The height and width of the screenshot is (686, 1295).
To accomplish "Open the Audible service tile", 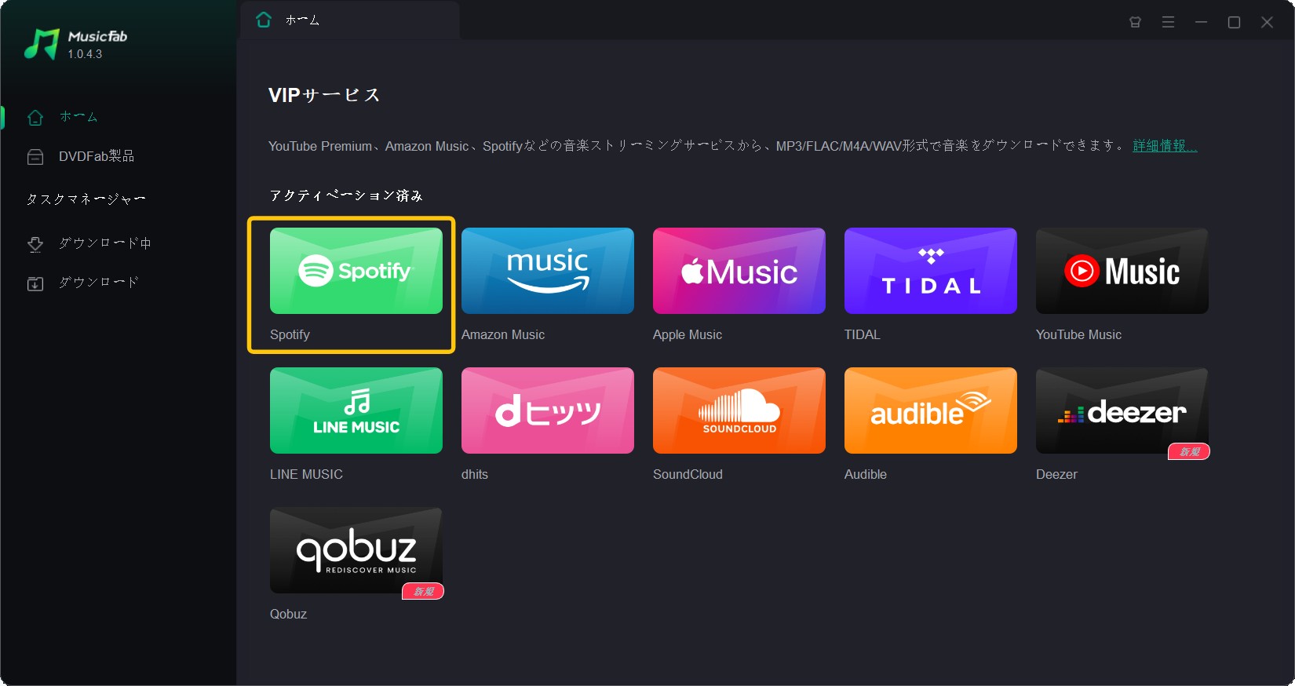I will tap(931, 411).
